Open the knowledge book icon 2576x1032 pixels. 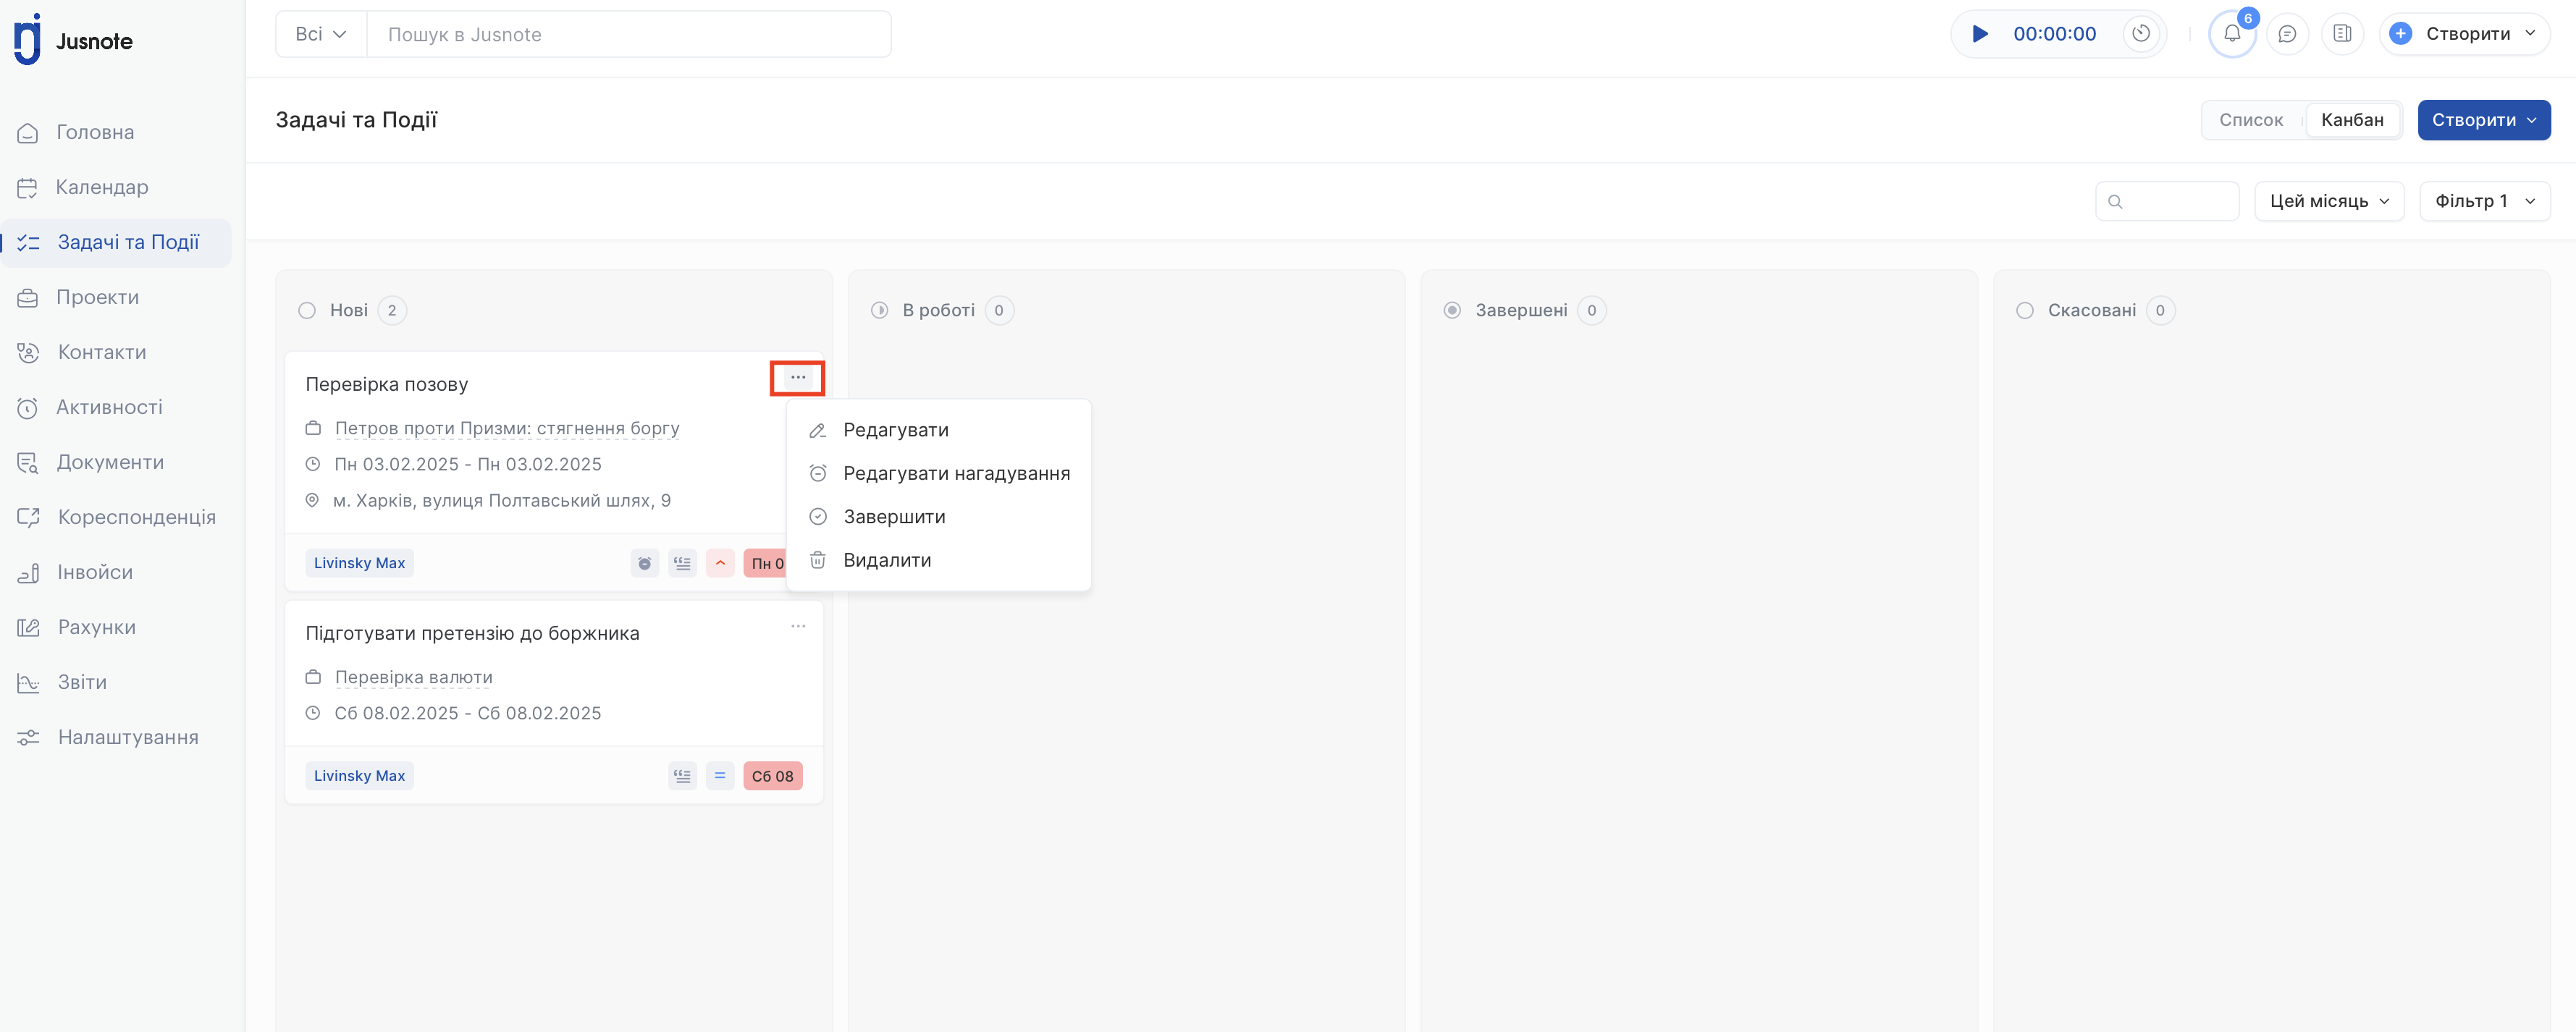coord(2342,34)
